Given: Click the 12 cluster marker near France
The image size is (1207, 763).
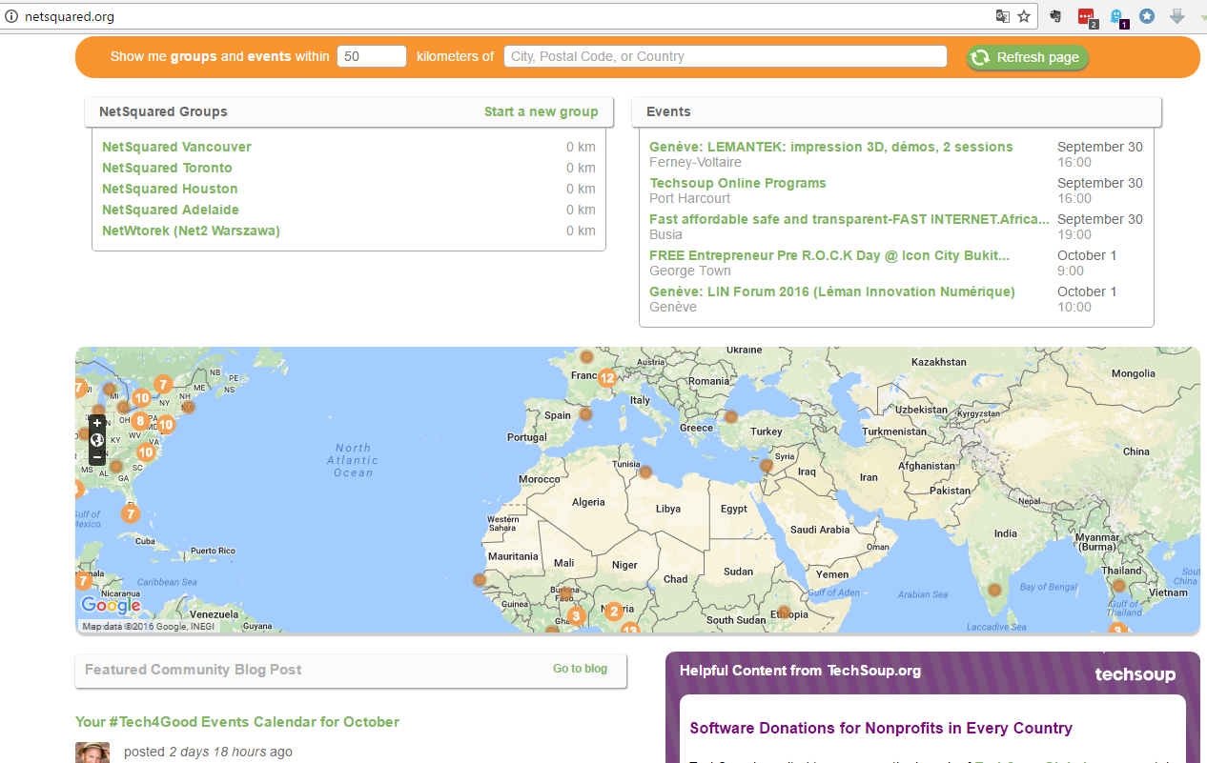Looking at the screenshot, I should [x=607, y=378].
